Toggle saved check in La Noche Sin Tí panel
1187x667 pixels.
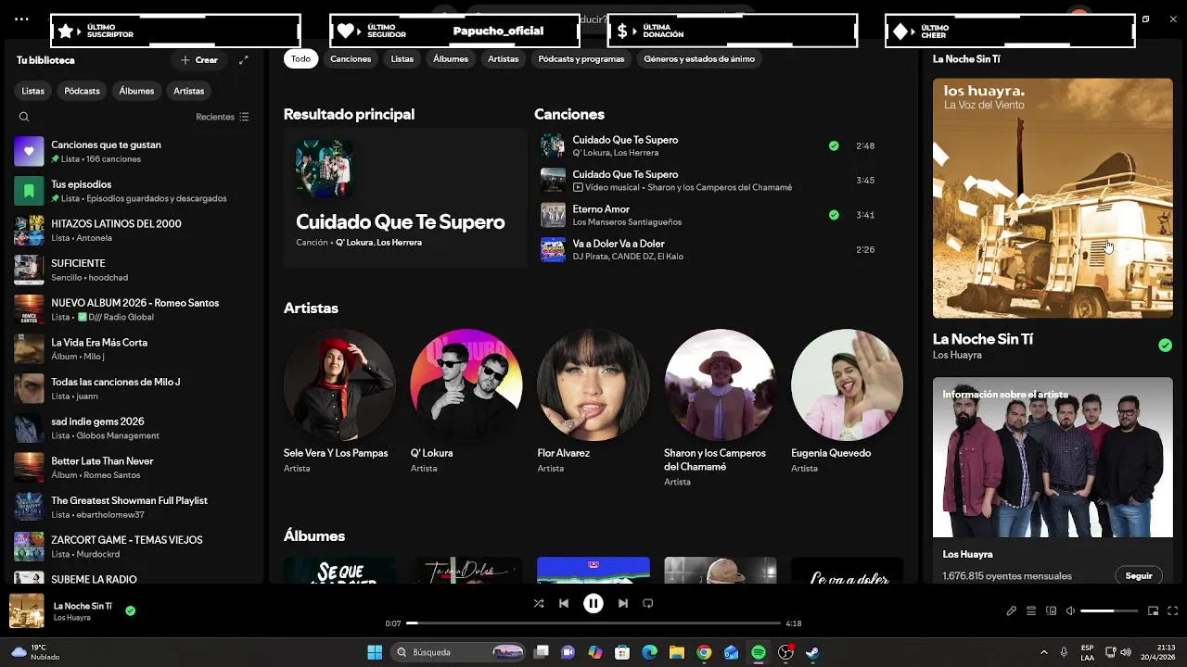click(x=1165, y=346)
